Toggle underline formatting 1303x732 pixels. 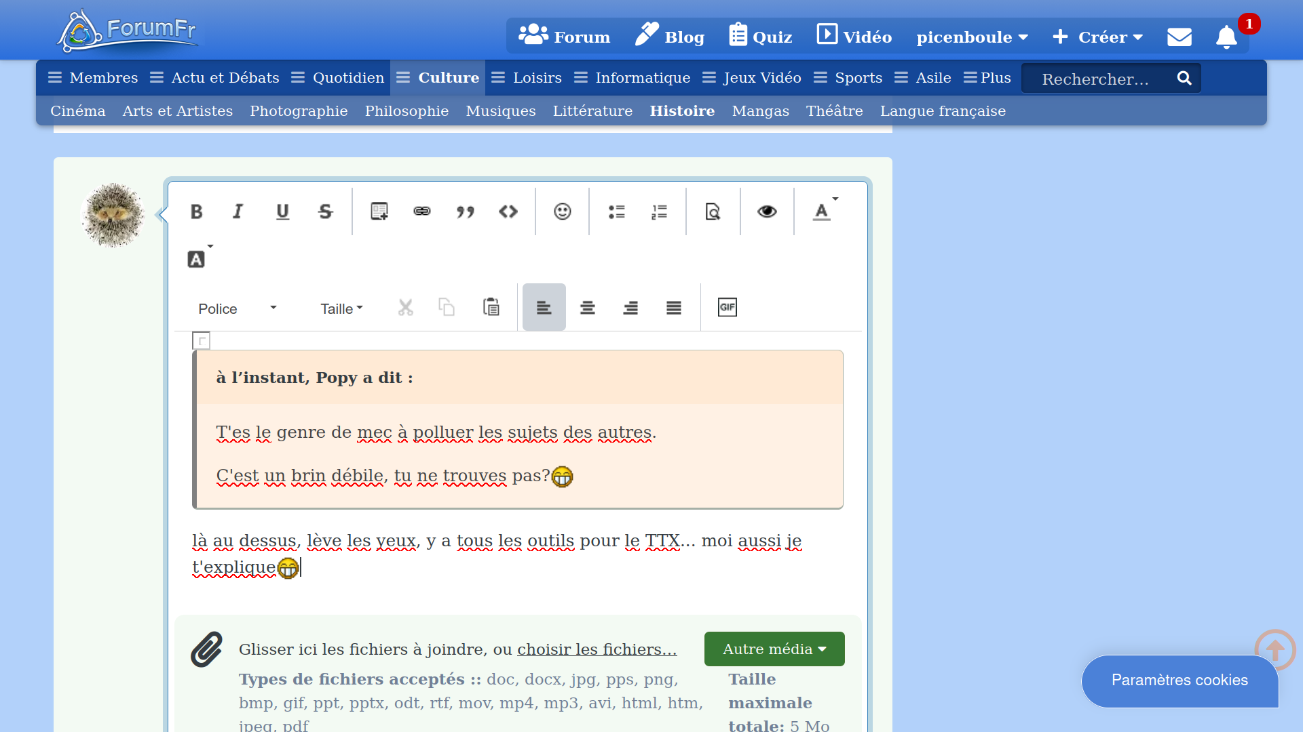click(282, 212)
